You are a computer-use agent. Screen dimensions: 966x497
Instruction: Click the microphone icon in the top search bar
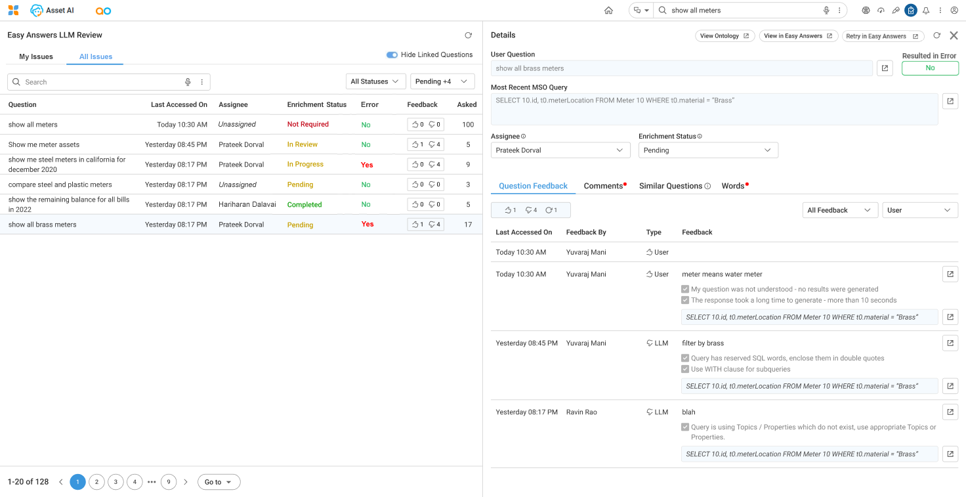click(826, 11)
